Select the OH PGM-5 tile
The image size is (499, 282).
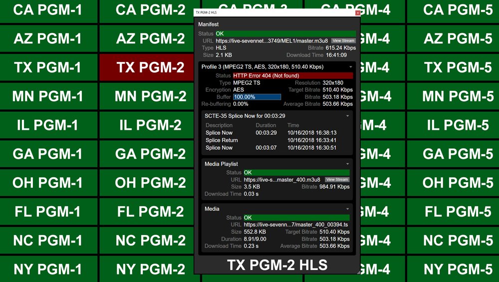[453, 183]
